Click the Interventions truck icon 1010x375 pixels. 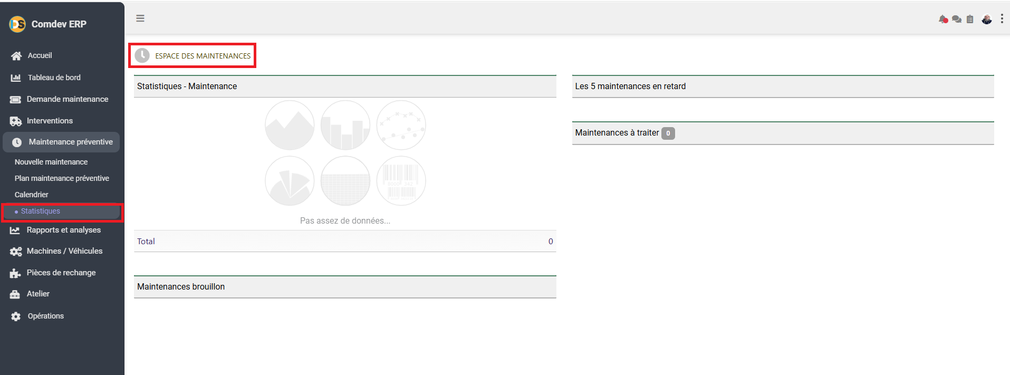[16, 121]
